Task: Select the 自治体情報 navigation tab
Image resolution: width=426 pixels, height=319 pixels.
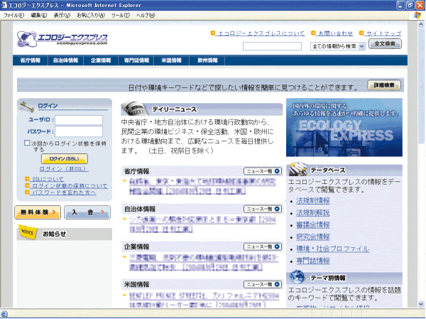Action: pyautogui.click(x=67, y=60)
